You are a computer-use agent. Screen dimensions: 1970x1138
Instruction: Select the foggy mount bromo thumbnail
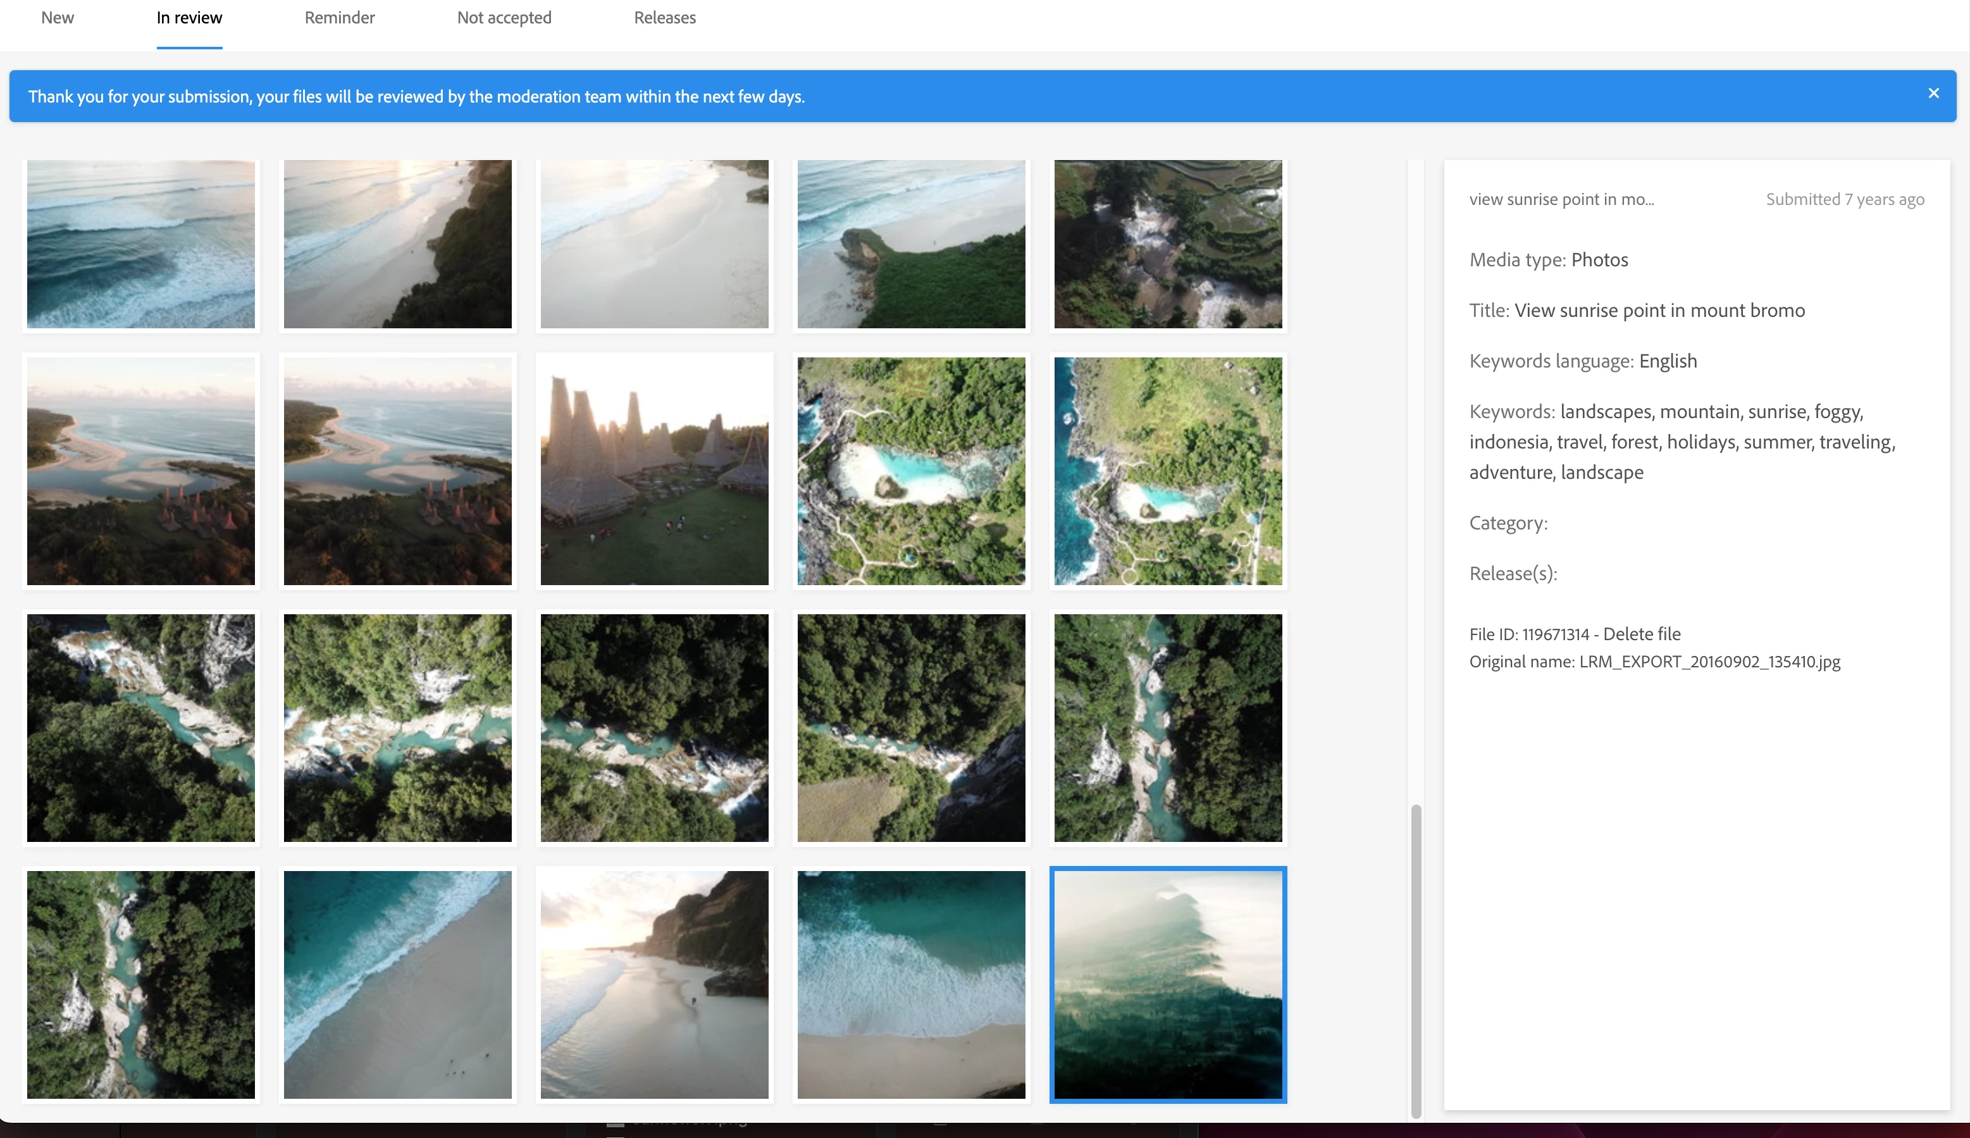click(x=1167, y=984)
